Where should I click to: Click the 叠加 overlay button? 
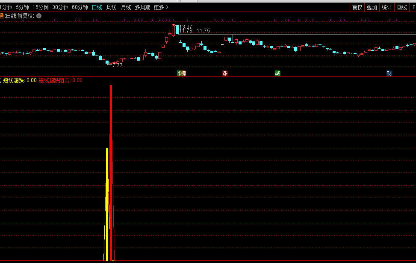coord(372,7)
